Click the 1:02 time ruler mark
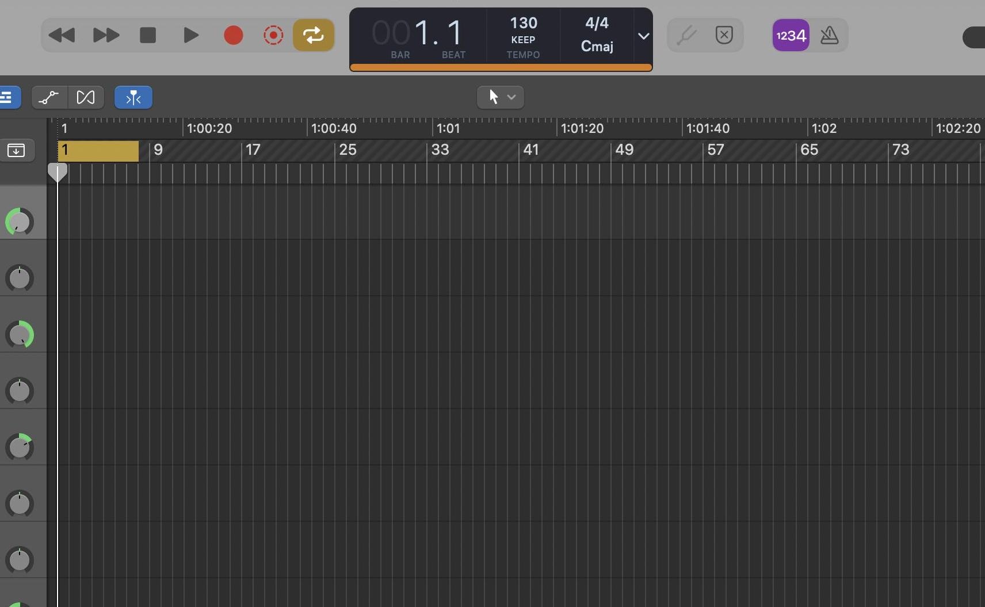Screen dimensions: 985x607 pos(824,128)
